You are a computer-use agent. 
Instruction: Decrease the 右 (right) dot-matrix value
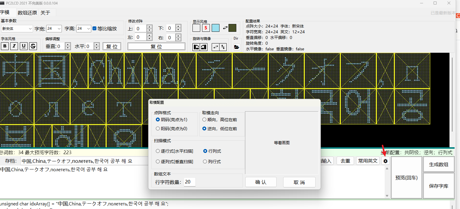pyautogui.click(x=178, y=39)
